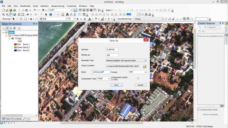The width and height of the screenshot is (228, 128).
Task: Open the Resample Type dropdown
Action: (145, 60)
